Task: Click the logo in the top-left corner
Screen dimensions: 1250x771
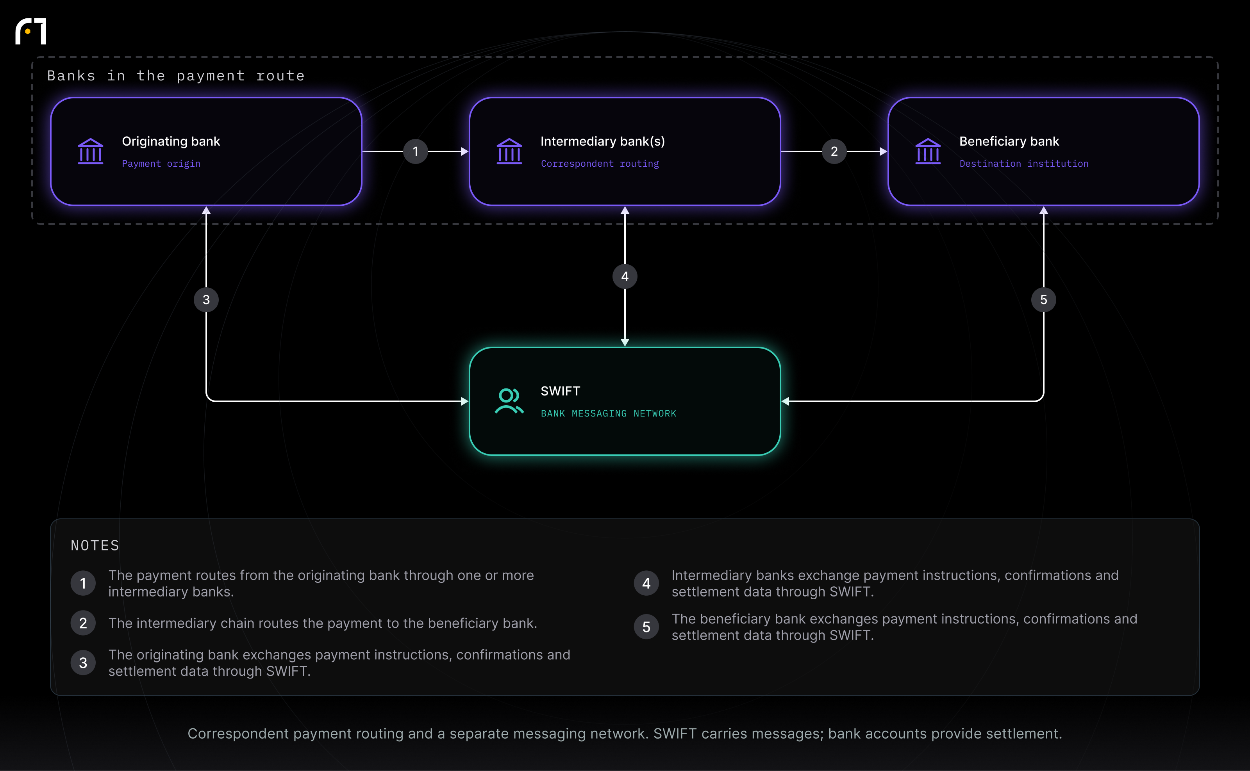Action: (30, 32)
